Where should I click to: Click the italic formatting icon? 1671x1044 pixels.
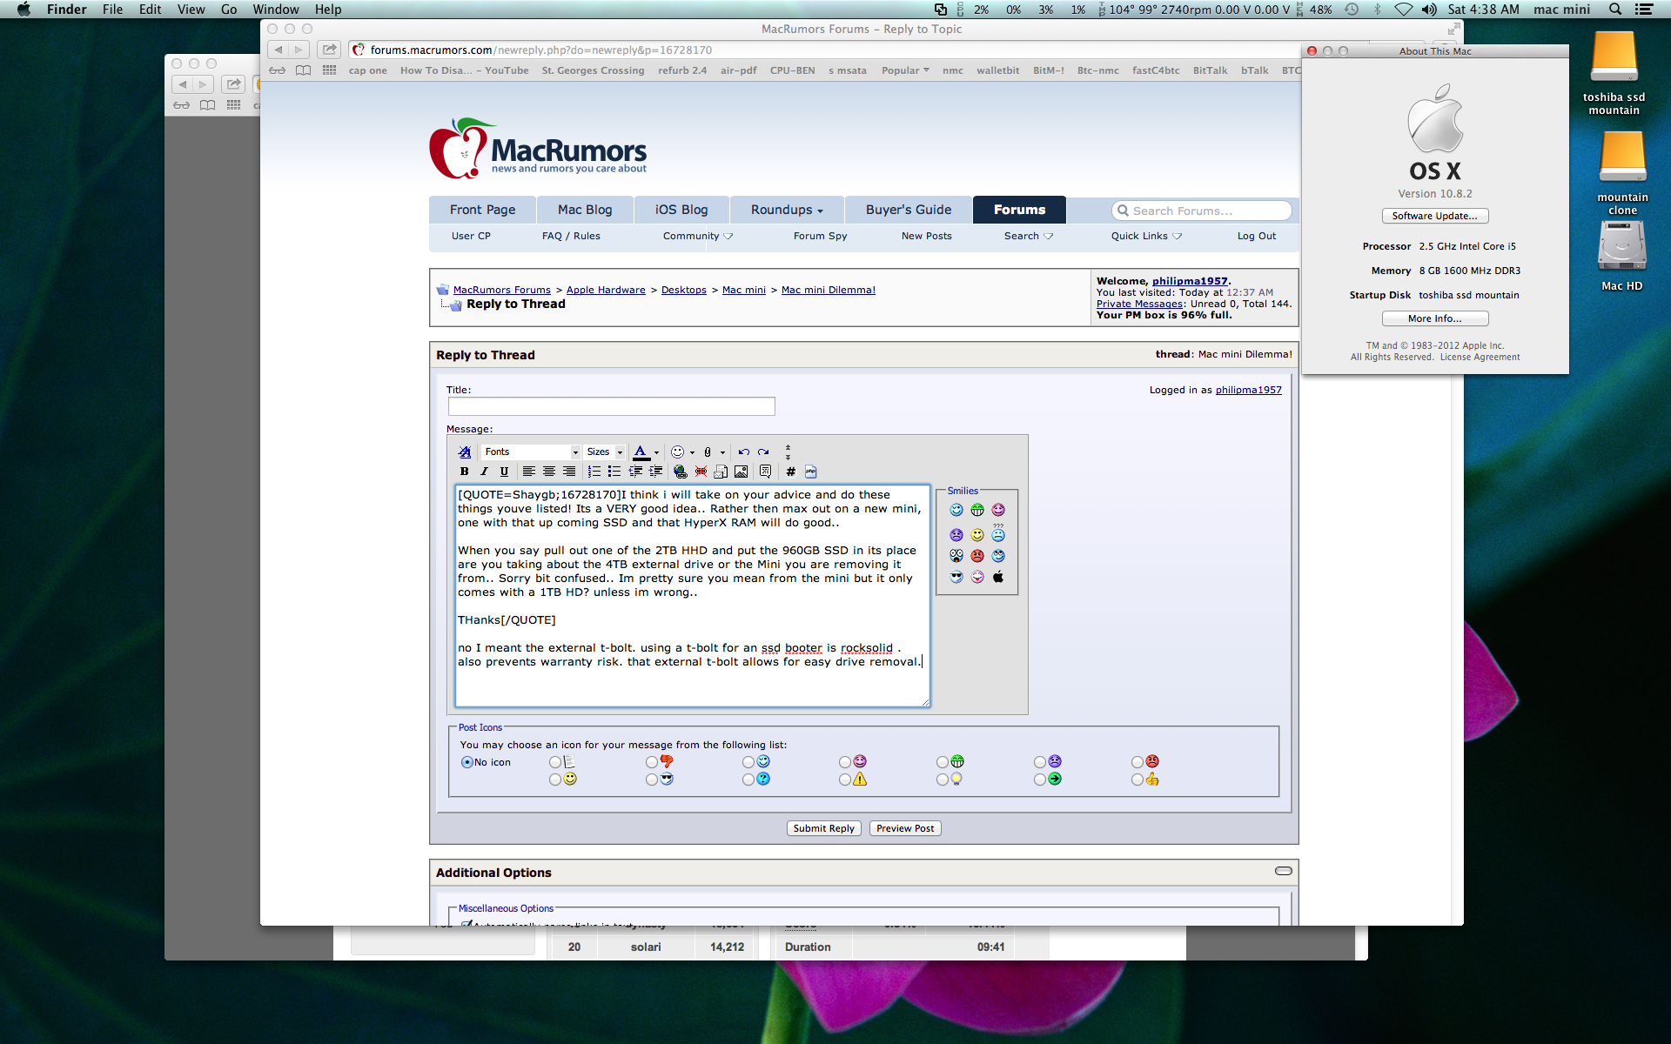pos(484,472)
